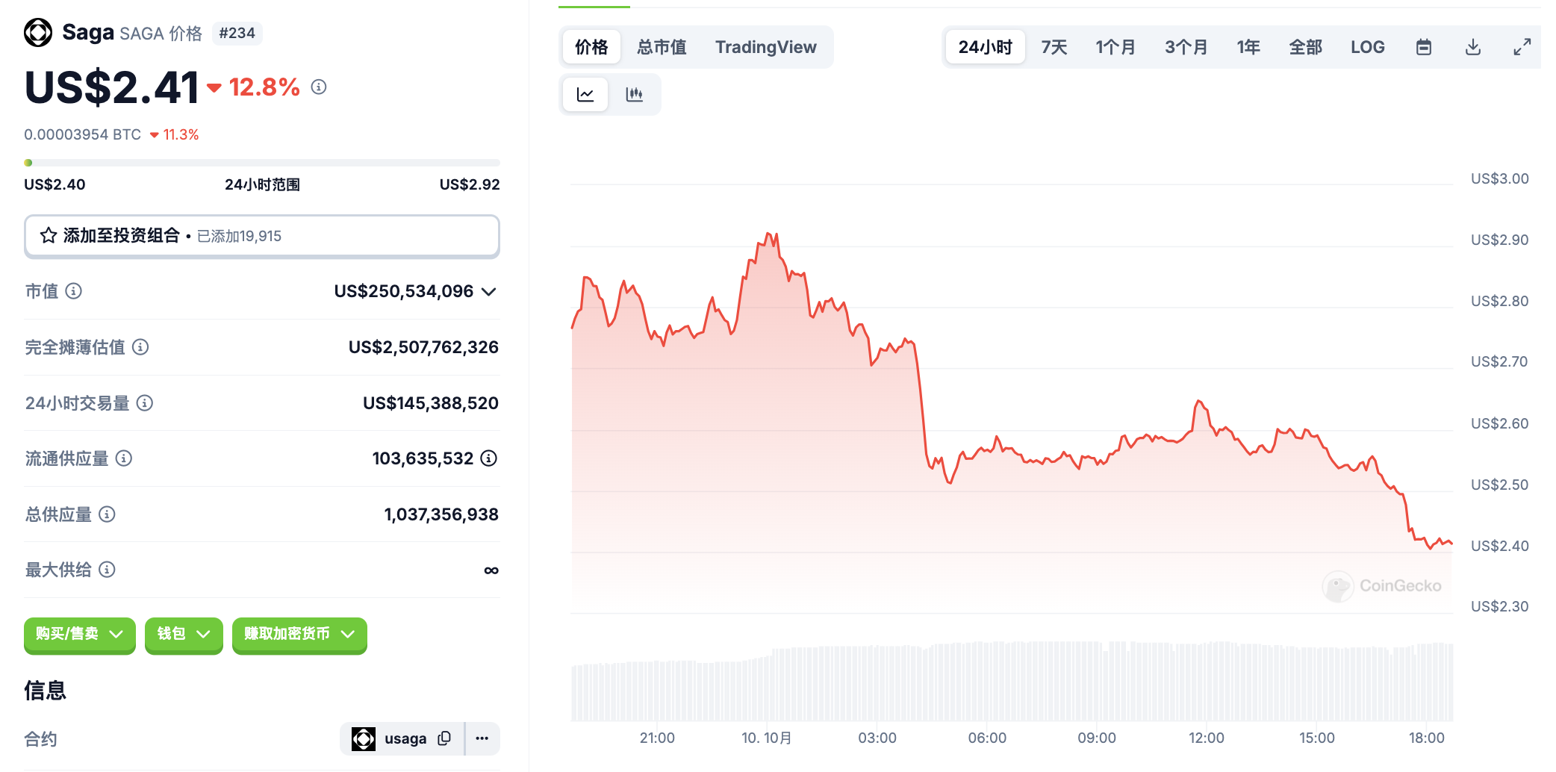Copy the usaga contract address
Screen dimensions: 1556x772
444,738
